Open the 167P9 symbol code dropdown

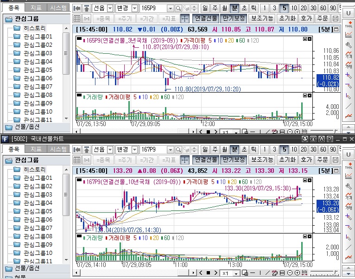click(170, 150)
